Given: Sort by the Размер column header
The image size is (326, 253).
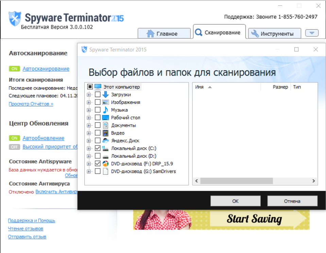Looking at the screenshot, I should click(x=276, y=87).
